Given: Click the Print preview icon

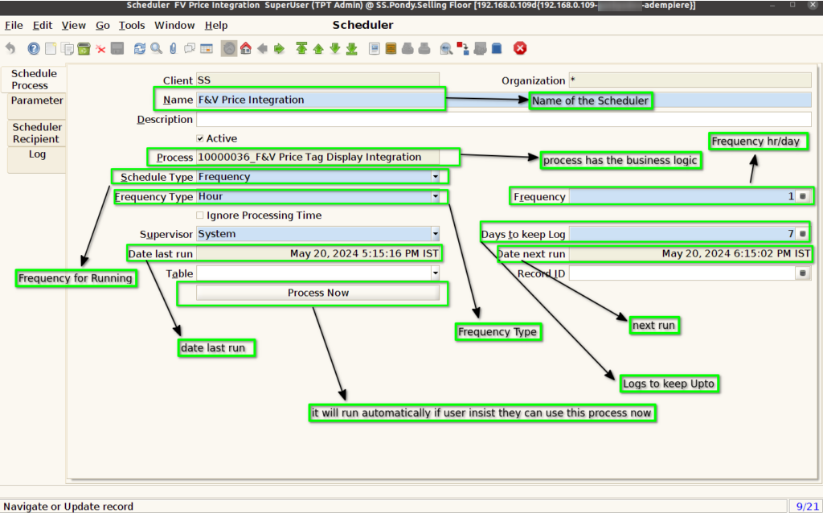Looking at the screenshot, I should click(x=407, y=48).
